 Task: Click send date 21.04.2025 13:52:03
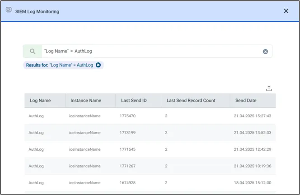coord(253,133)
